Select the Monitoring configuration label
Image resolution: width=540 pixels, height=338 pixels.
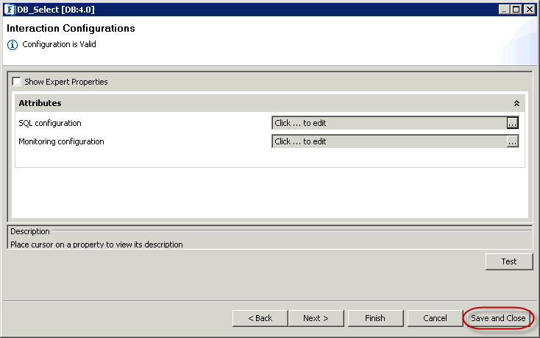click(x=61, y=141)
